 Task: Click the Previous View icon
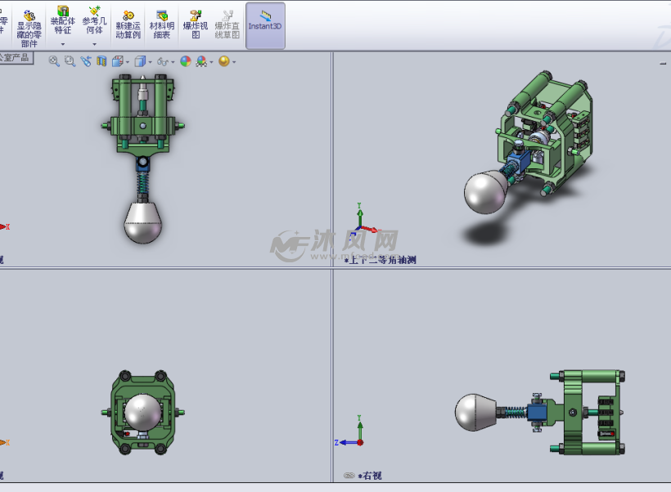86,61
